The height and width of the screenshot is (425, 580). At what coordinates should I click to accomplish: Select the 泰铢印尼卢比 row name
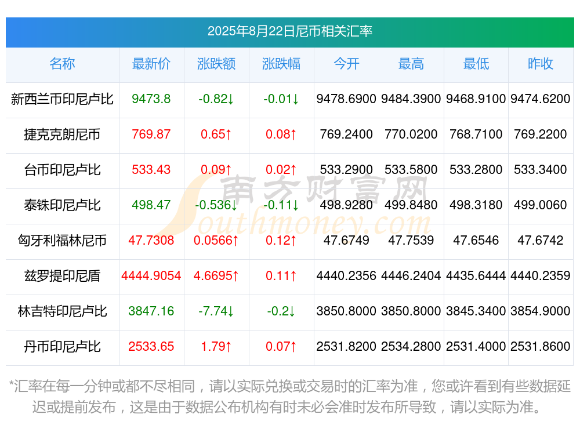click(62, 205)
